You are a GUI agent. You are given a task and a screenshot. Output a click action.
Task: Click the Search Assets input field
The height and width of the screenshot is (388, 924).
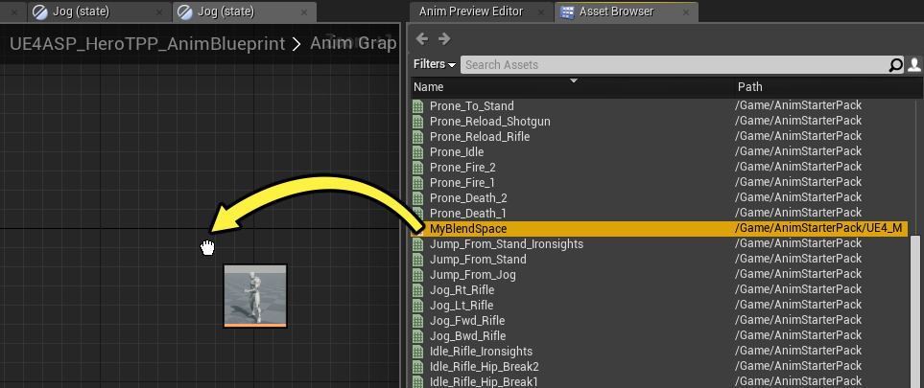click(x=674, y=65)
